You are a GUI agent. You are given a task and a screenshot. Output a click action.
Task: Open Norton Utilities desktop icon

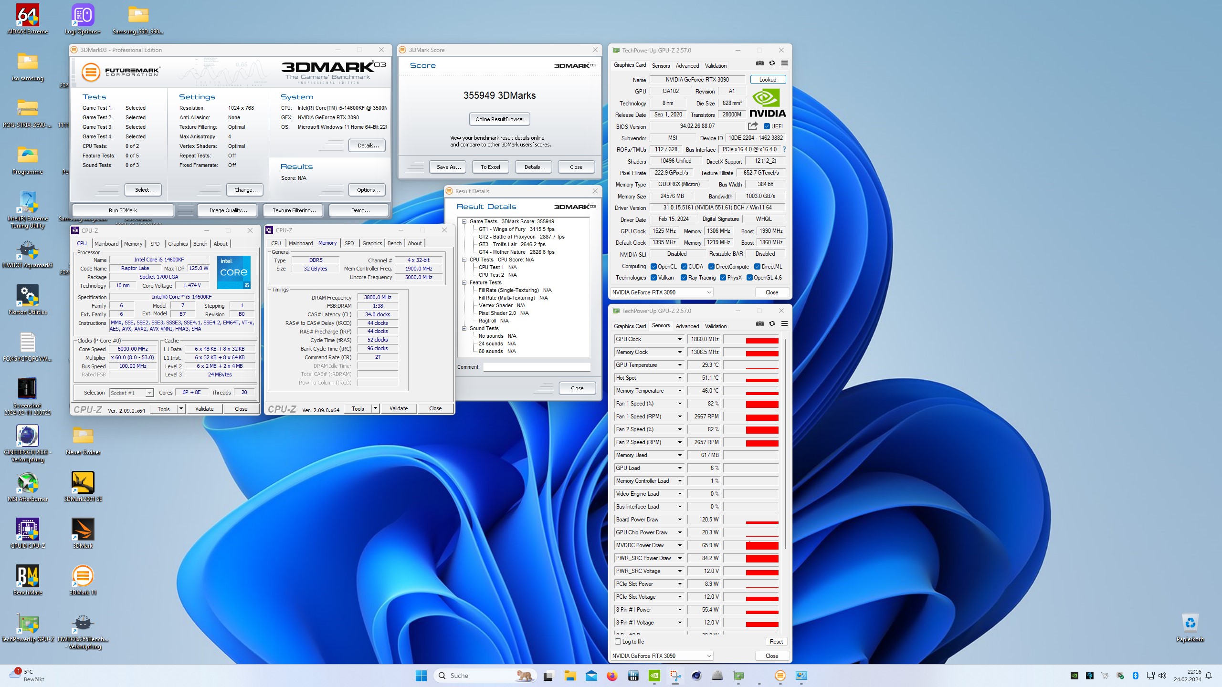click(28, 300)
